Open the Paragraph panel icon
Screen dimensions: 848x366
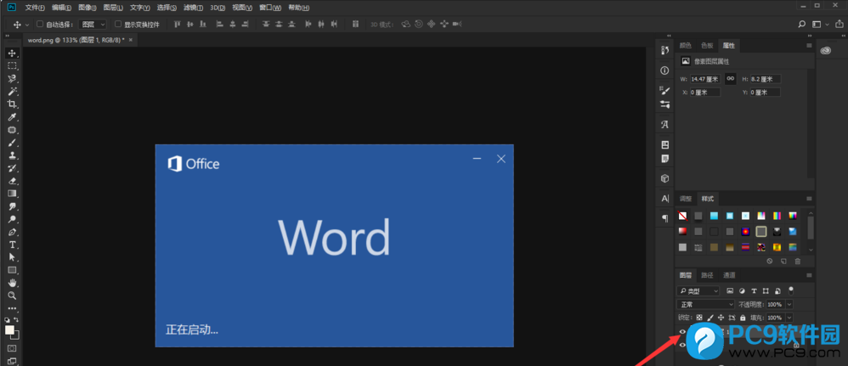[664, 218]
